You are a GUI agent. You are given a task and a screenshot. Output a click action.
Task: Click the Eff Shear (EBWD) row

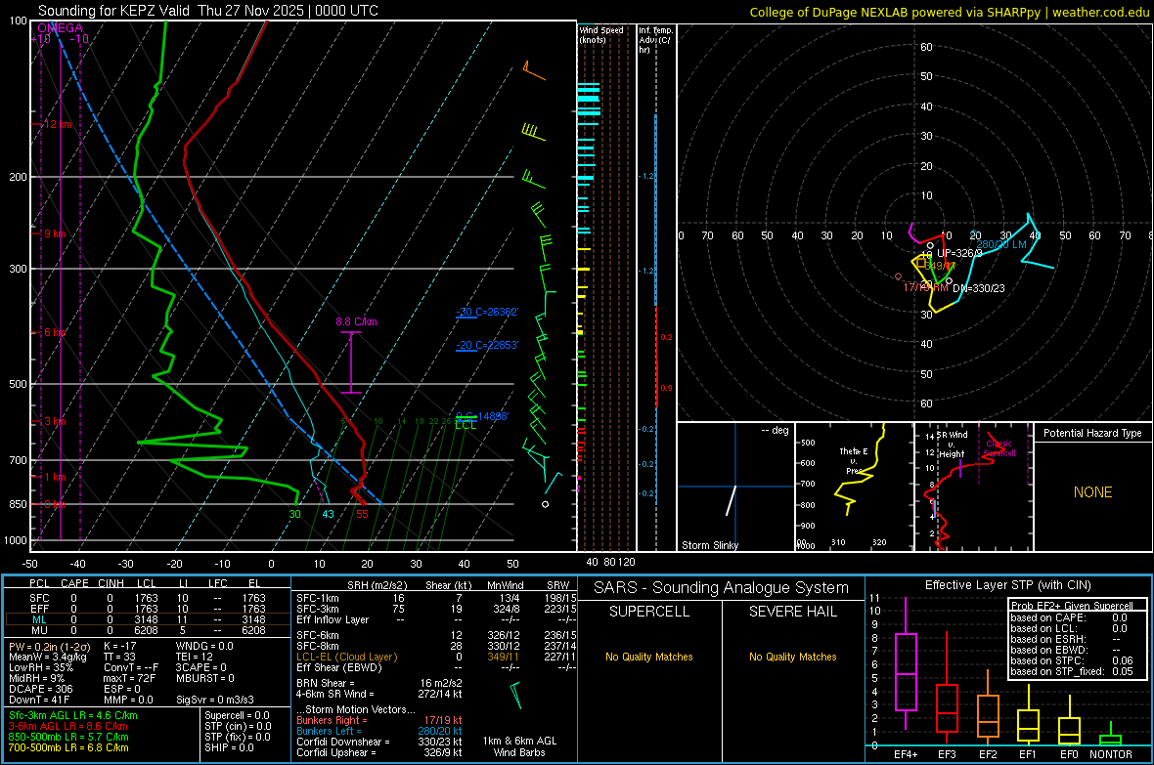436,668
